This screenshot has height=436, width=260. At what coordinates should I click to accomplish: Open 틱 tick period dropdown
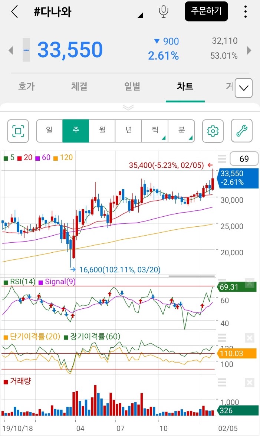tap(155, 131)
